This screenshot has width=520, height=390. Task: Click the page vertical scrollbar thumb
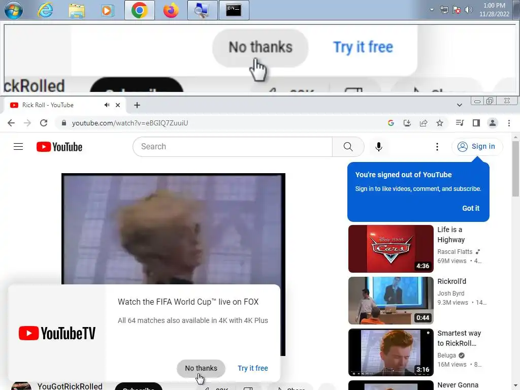point(515,169)
